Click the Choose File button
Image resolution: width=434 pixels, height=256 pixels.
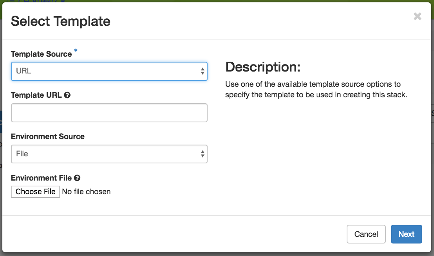click(x=35, y=192)
